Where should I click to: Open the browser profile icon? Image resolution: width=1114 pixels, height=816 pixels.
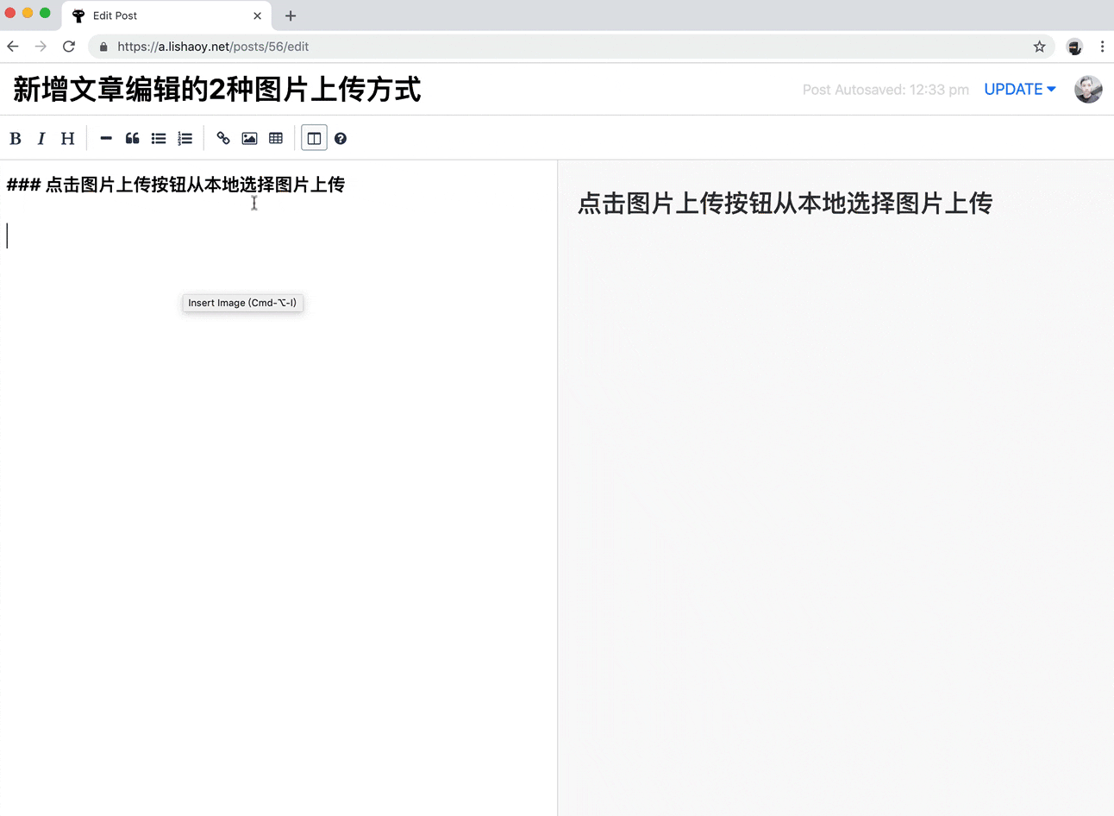1074,47
